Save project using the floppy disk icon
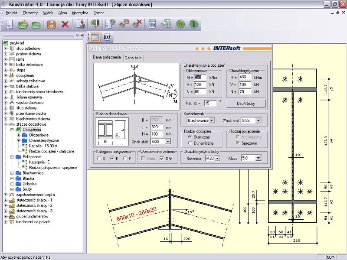Image resolution: width=347 pixels, height=260 pixels. (51, 24)
